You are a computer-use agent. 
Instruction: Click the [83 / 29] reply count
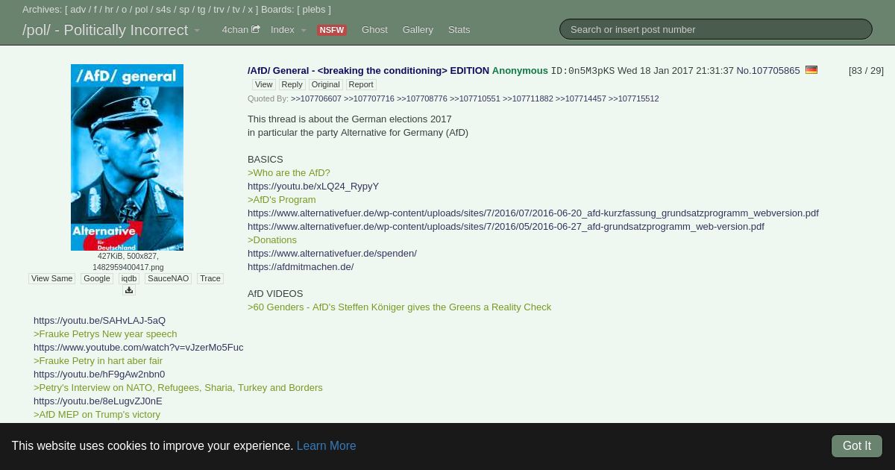click(866, 70)
